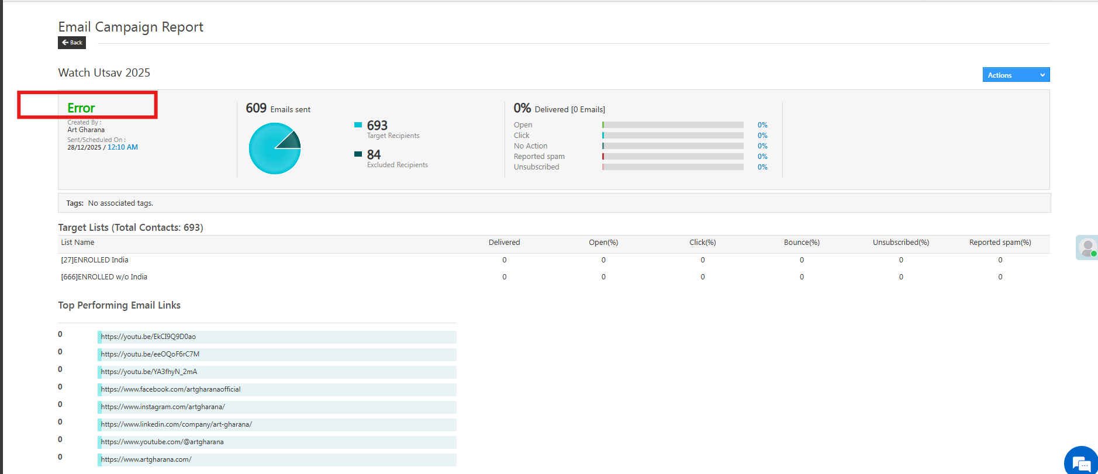Click the Back arrow button
Image resolution: width=1098 pixels, height=474 pixels.
72,43
